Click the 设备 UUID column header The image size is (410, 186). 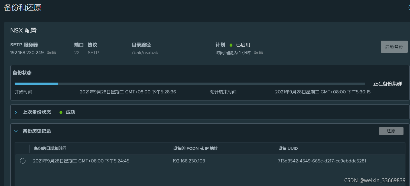288,148
